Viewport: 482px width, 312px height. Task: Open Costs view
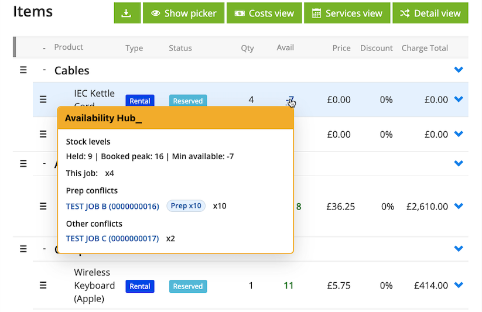pos(264,13)
